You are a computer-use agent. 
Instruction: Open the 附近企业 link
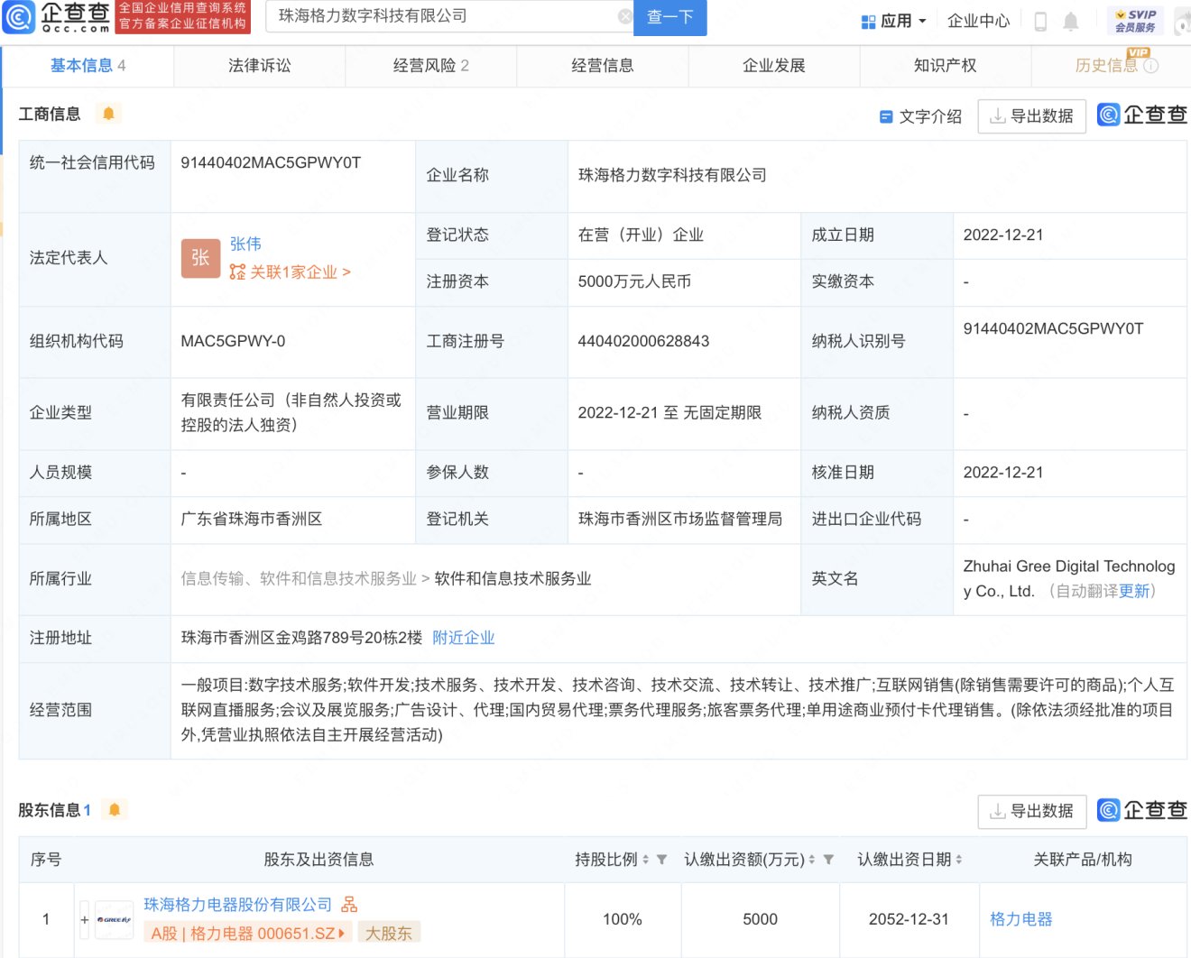coord(464,638)
